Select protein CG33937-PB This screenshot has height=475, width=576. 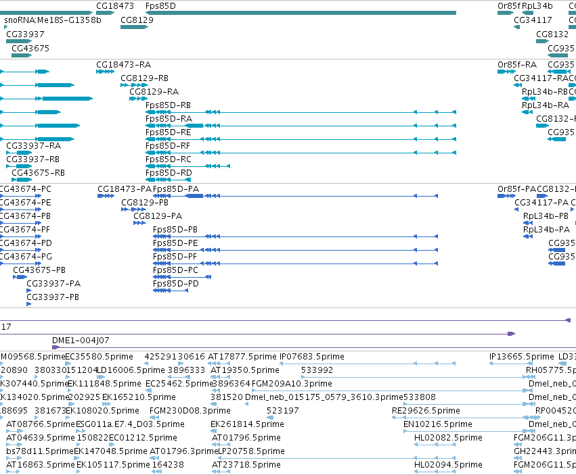pos(53,297)
